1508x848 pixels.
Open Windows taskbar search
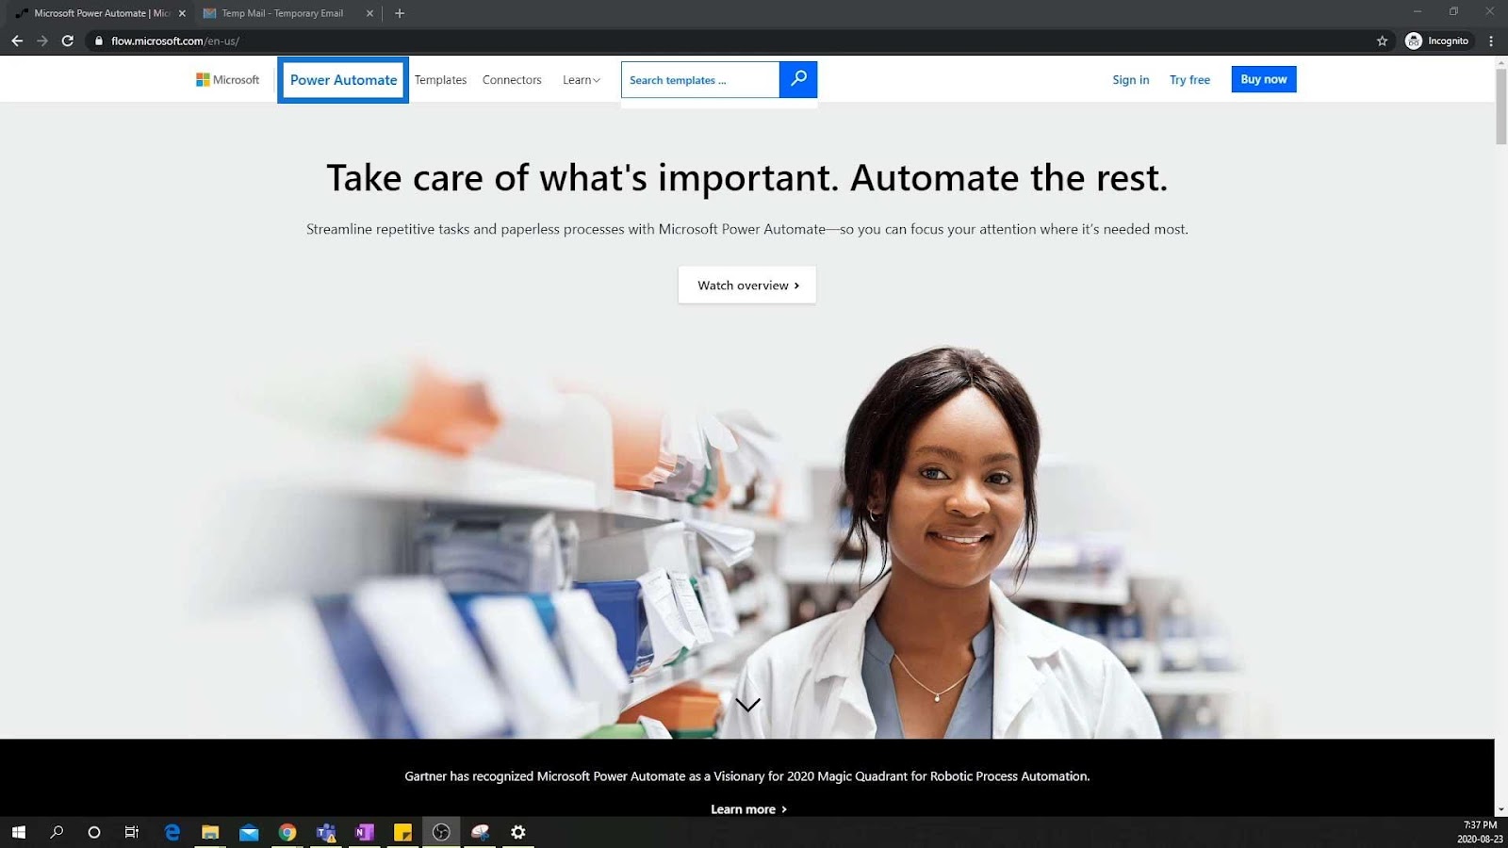point(57,832)
